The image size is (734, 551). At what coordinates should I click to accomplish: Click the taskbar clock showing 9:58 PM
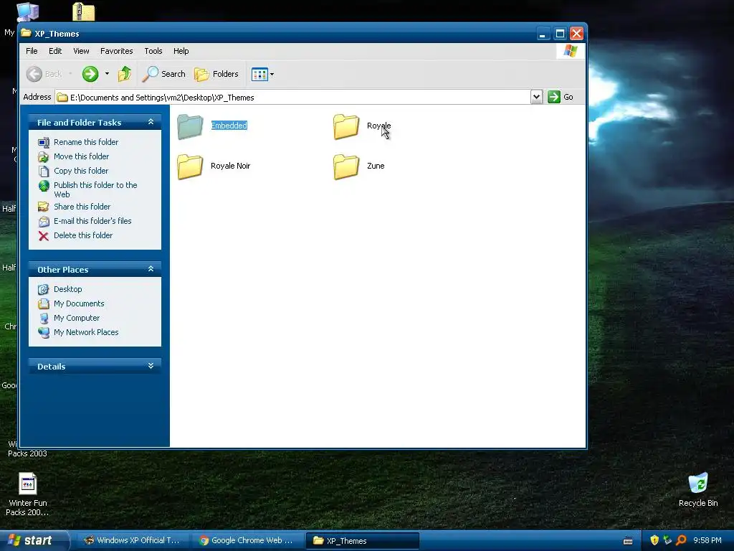[707, 541]
